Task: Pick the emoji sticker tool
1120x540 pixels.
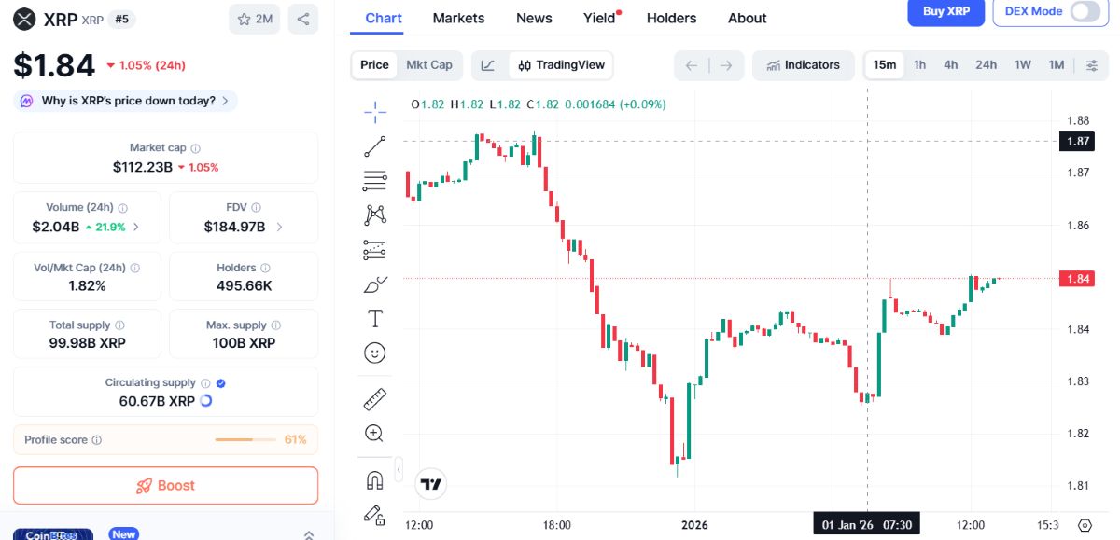Action: [x=374, y=353]
